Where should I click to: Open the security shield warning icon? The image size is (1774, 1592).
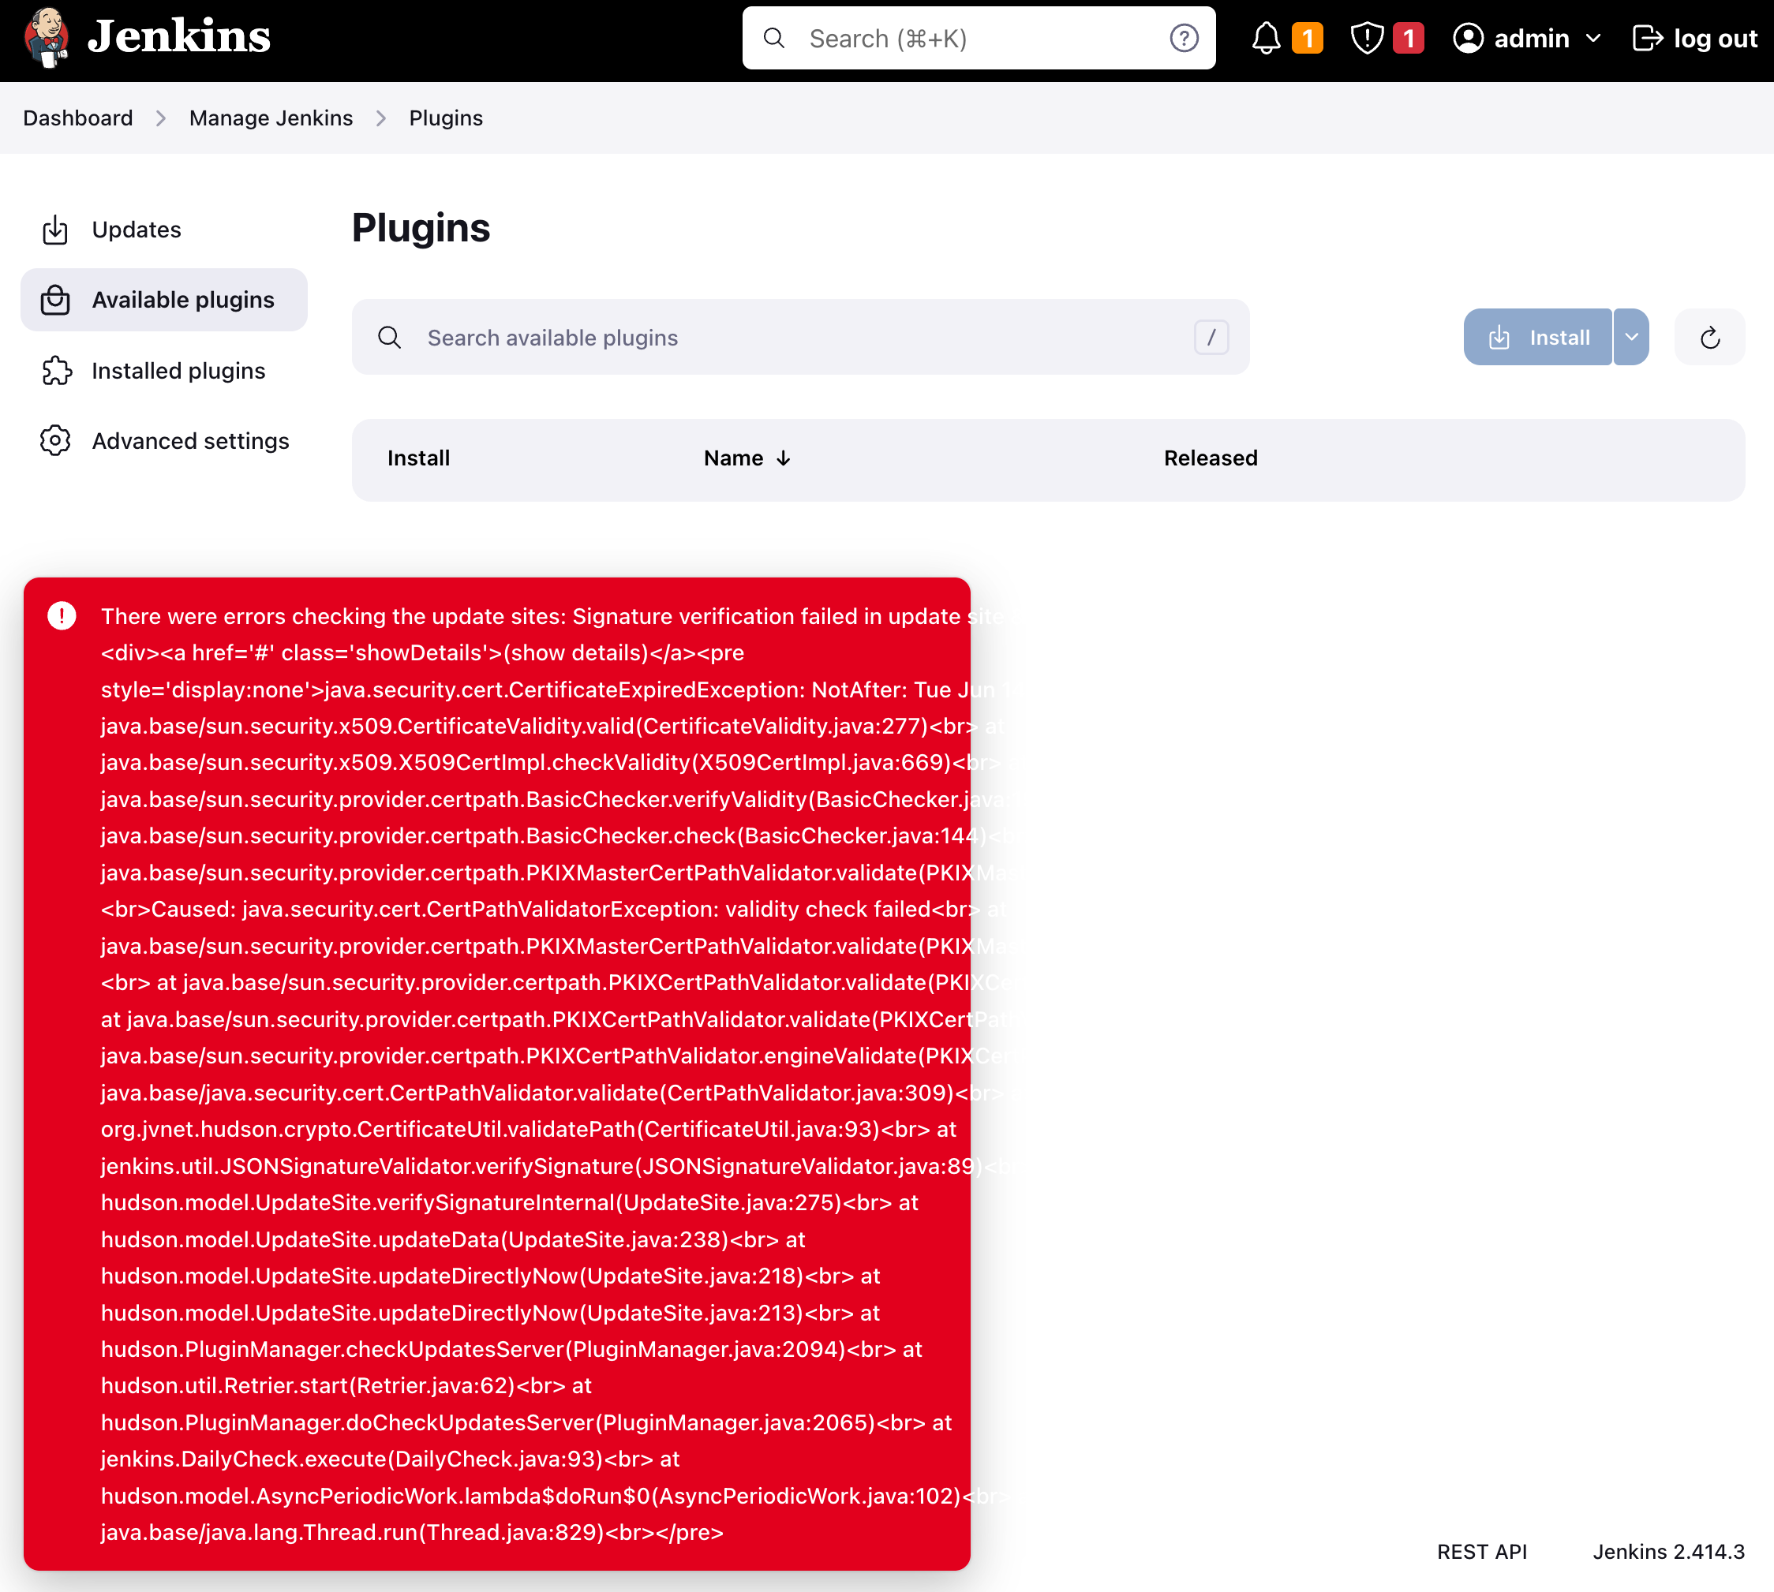click(x=1366, y=39)
